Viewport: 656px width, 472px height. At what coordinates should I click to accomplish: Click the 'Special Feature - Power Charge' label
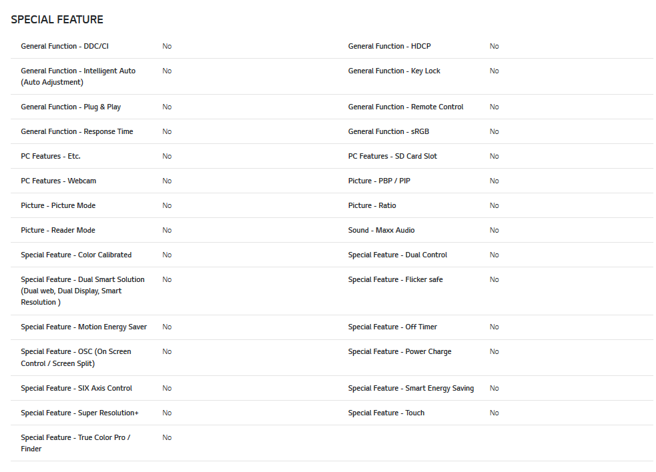tap(400, 352)
